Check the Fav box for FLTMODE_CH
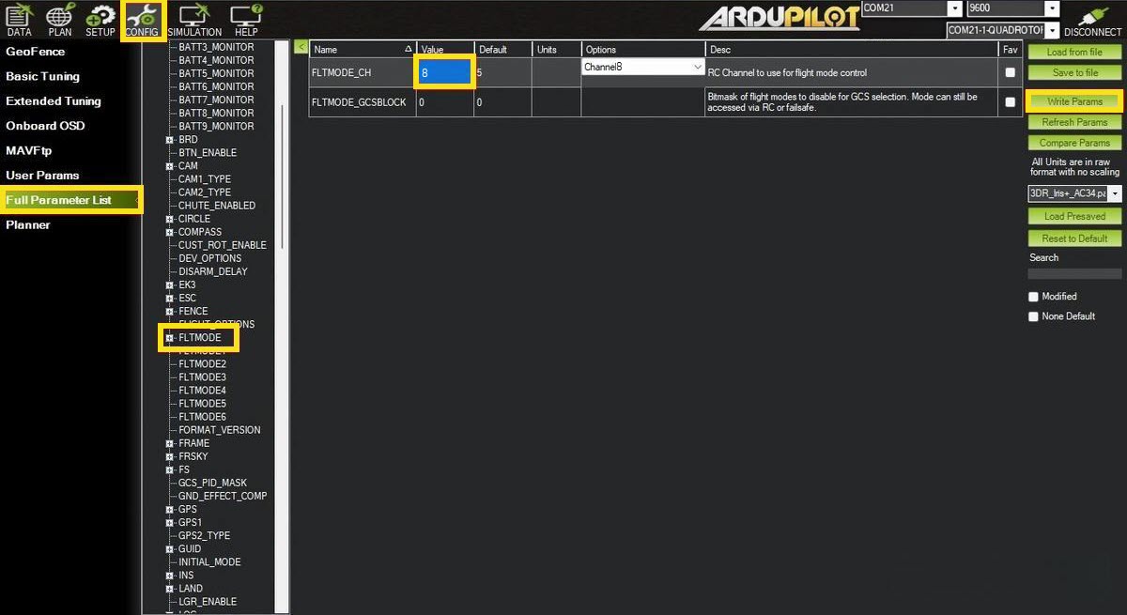The width and height of the screenshot is (1127, 615). (x=1011, y=72)
